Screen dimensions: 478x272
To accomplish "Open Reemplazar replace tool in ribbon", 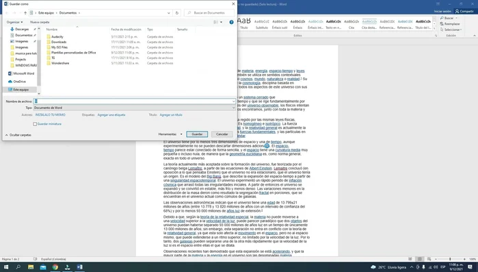I will coord(450,24).
